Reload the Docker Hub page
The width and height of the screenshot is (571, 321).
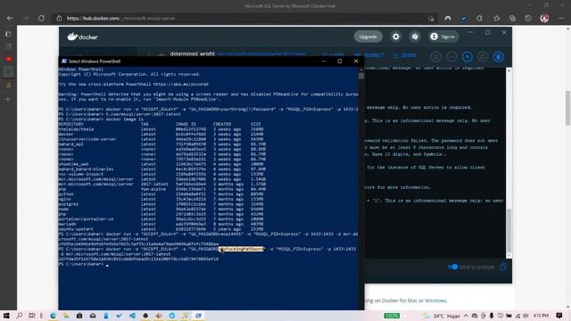click(41, 18)
